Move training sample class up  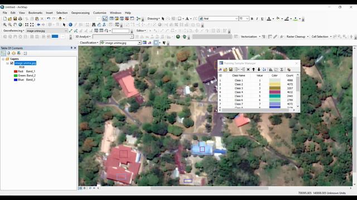tap(253, 69)
